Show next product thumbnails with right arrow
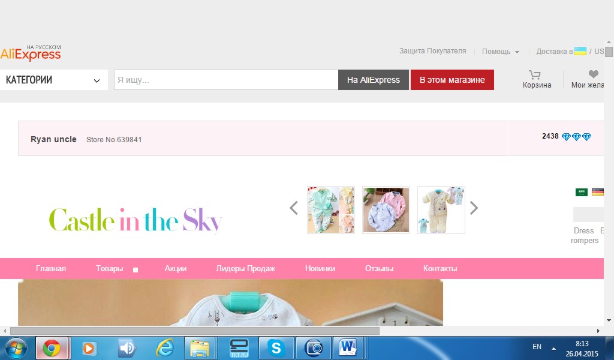The width and height of the screenshot is (614, 360). click(474, 208)
